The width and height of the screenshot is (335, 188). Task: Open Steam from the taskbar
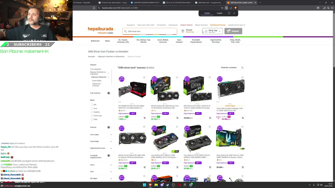pos(167,185)
